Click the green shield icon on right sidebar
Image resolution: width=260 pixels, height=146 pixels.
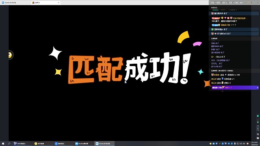pyautogui.click(x=258, y=116)
